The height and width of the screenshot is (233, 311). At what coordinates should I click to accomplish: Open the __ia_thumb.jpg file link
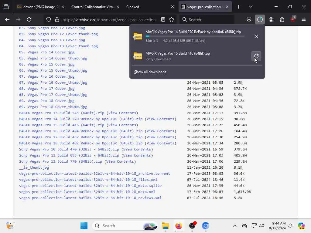tap(34, 167)
